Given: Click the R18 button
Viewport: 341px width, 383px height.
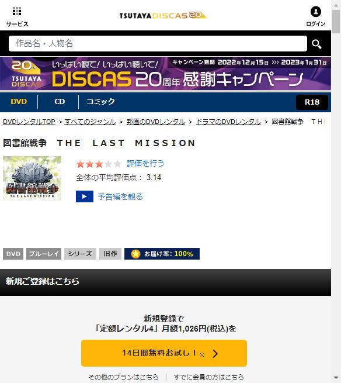Looking at the screenshot, I should (312, 102).
